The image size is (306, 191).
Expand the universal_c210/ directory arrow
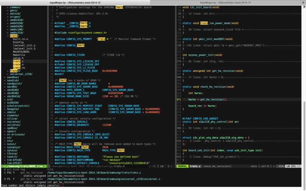tap(8, 74)
